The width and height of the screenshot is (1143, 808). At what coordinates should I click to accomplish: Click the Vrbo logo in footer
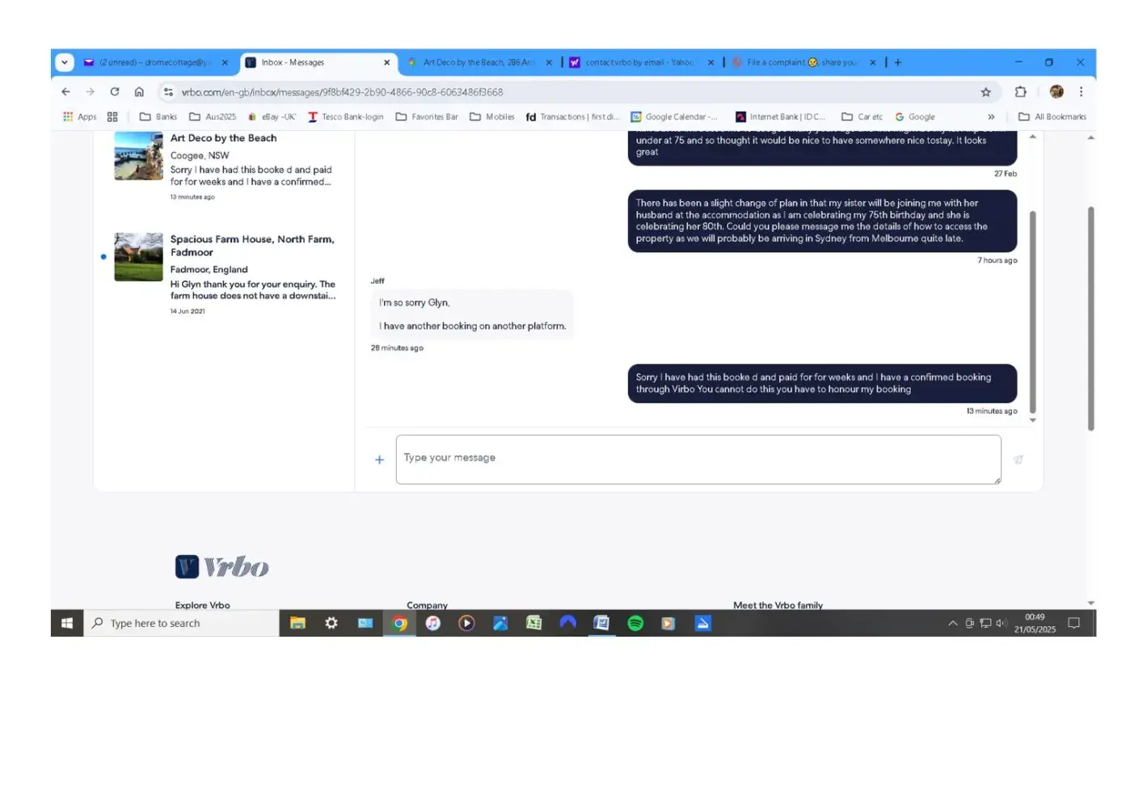pyautogui.click(x=221, y=567)
